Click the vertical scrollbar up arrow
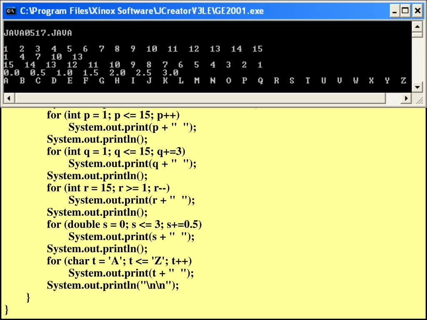Screen dimensions: 427x320 tap(417, 26)
